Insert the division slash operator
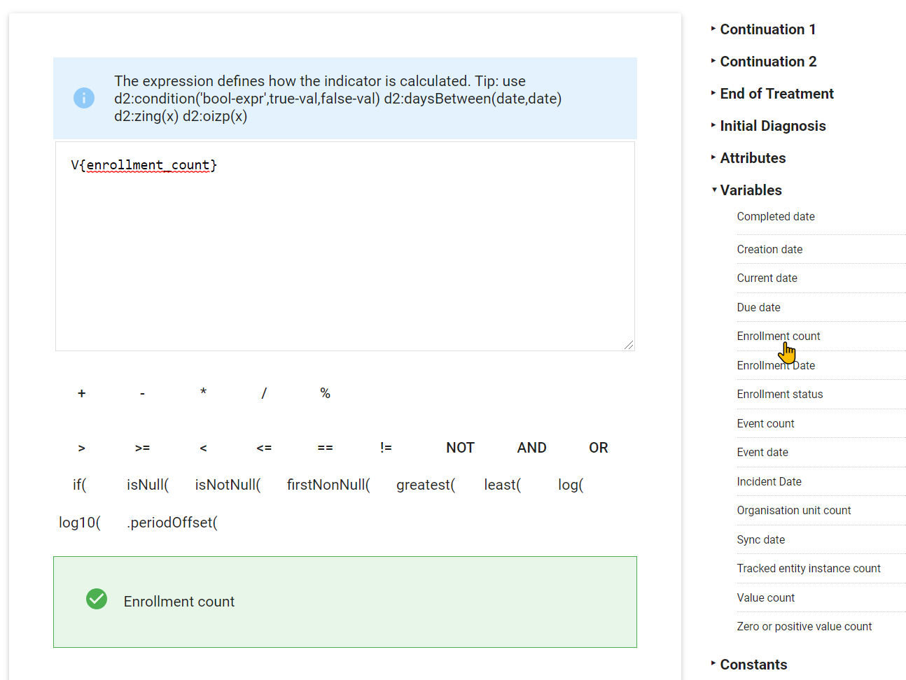The height and width of the screenshot is (680, 906). (264, 393)
